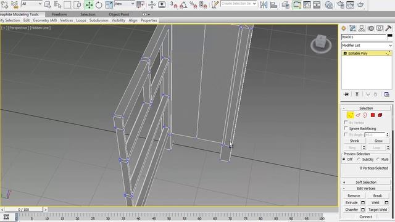Open the Motion command panel tab

pos(370,28)
